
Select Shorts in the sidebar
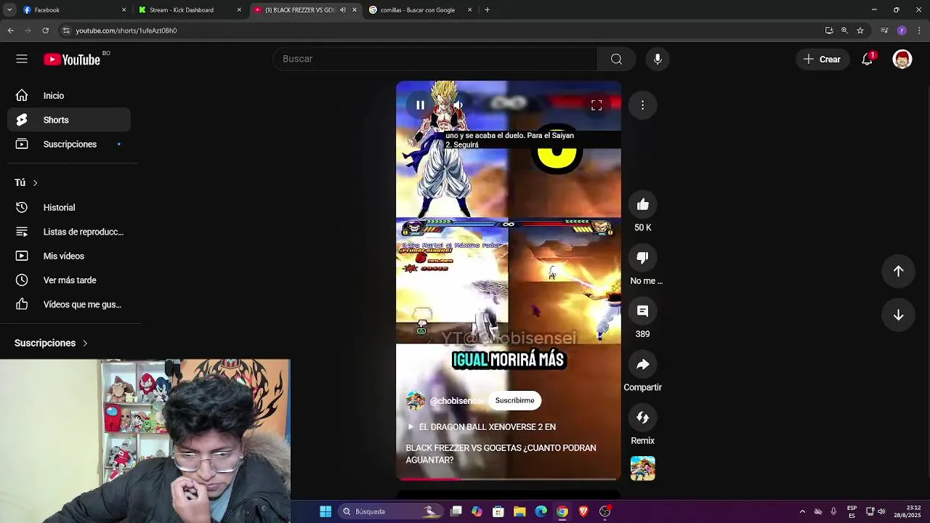tap(69, 120)
